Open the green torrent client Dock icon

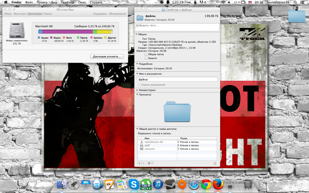pos(146,185)
